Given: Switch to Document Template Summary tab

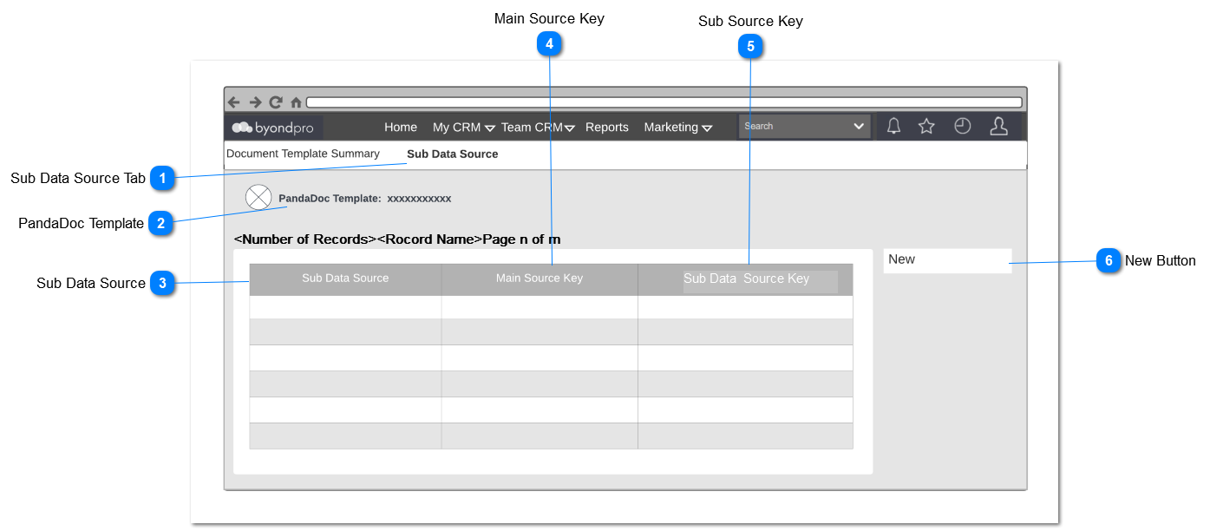Looking at the screenshot, I should coord(303,154).
